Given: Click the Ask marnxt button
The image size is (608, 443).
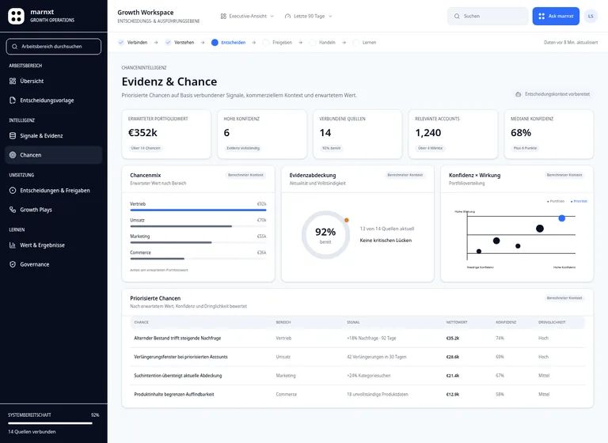Looking at the screenshot, I should pos(556,17).
